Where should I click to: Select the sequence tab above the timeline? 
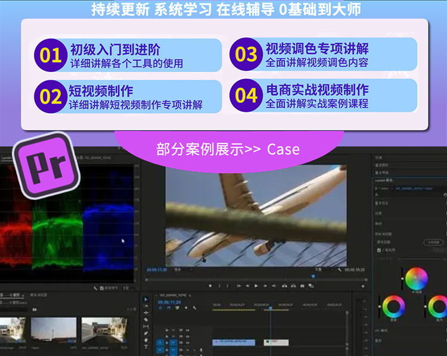tap(173, 295)
